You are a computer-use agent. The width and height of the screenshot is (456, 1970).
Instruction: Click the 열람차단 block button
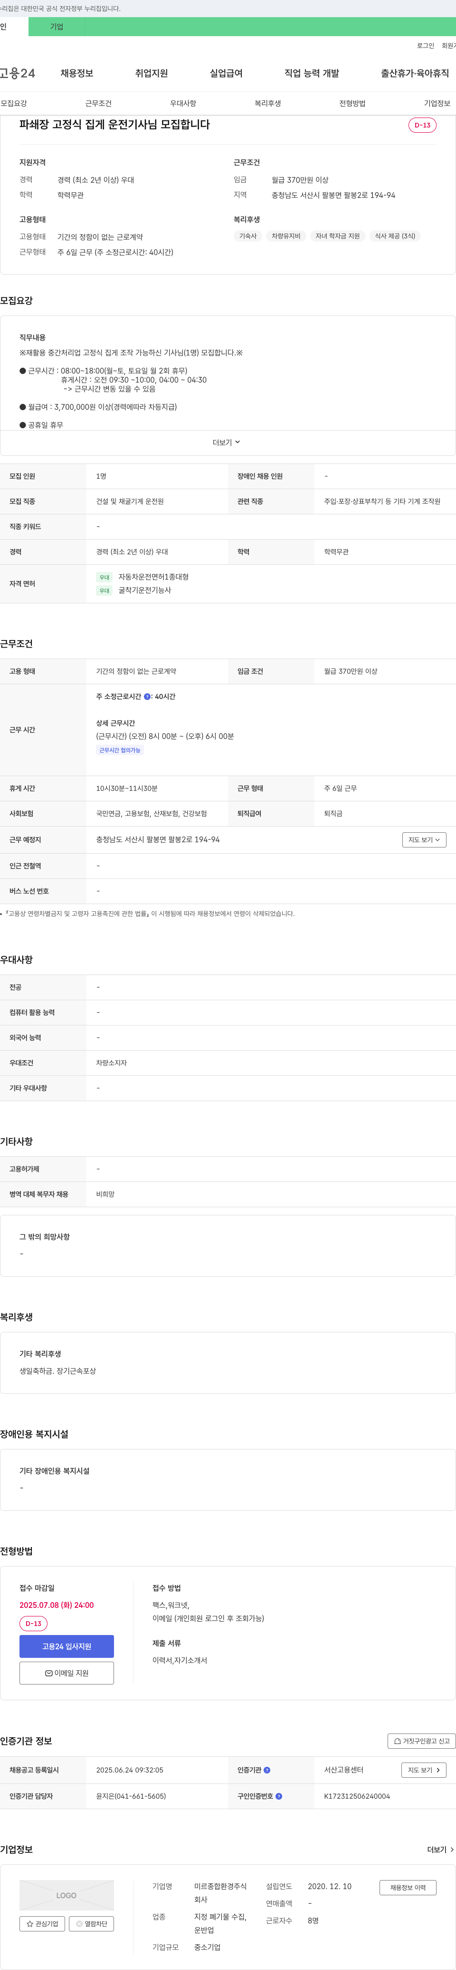pos(92,1923)
